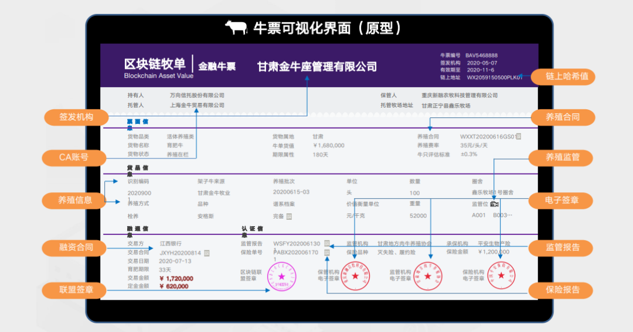Click ranch address 甘肃正宁县鑫乐牧场

tap(446, 106)
